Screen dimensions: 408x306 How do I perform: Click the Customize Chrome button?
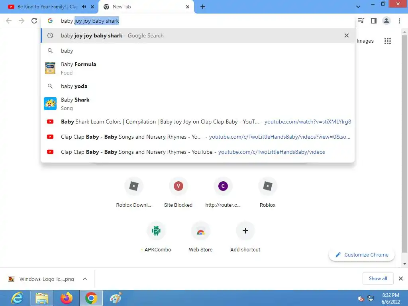pyautogui.click(x=362, y=255)
